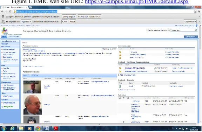Viewport: 202px width, 132px height.
Task: Open Windows Media Player from taskbar
Action: (29, 128)
